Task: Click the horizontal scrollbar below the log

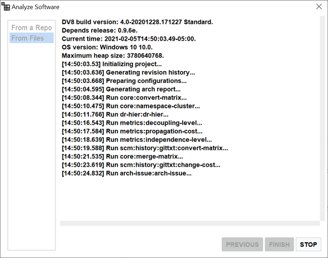Action: click(x=189, y=224)
